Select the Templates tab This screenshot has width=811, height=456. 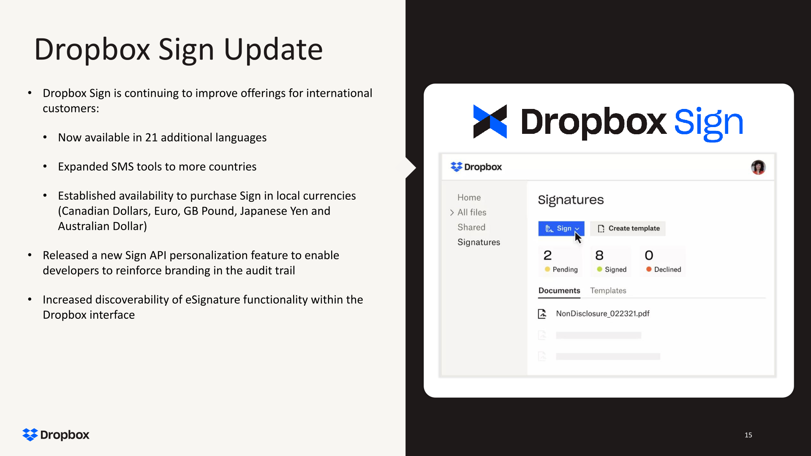tap(608, 290)
